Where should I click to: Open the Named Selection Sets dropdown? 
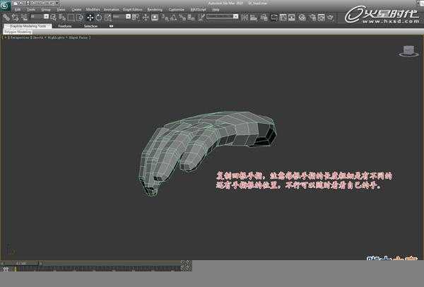pyautogui.click(x=223, y=17)
